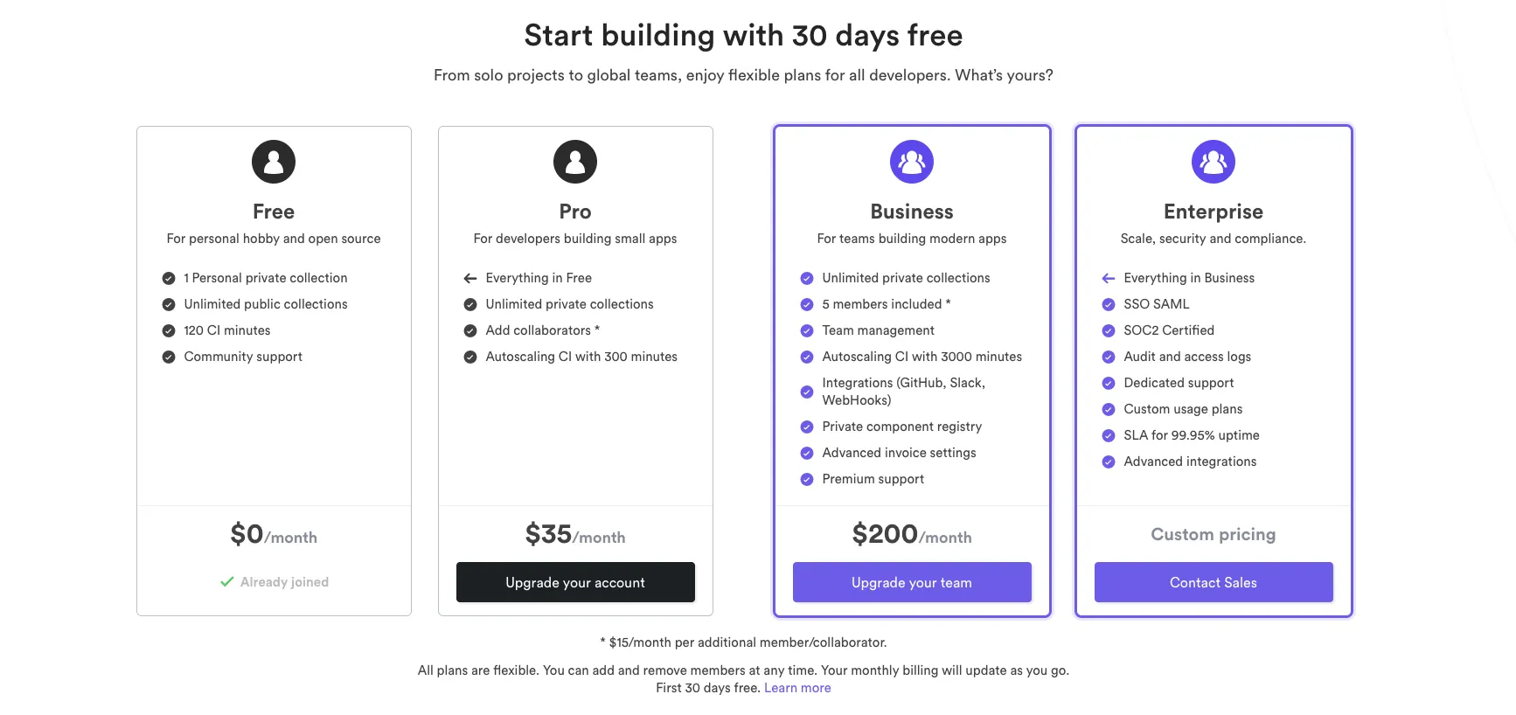
Task: Click the $35/month Pro price
Action: click(575, 534)
